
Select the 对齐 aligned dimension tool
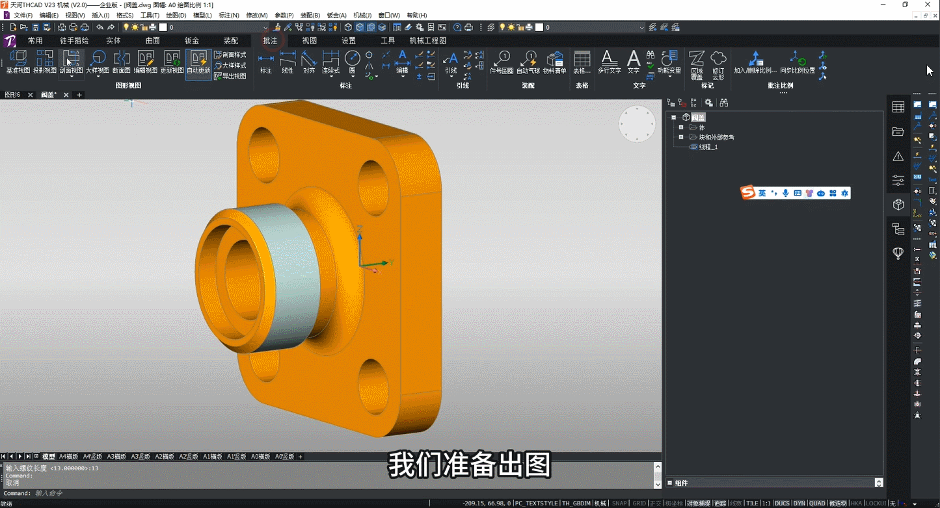coord(309,62)
